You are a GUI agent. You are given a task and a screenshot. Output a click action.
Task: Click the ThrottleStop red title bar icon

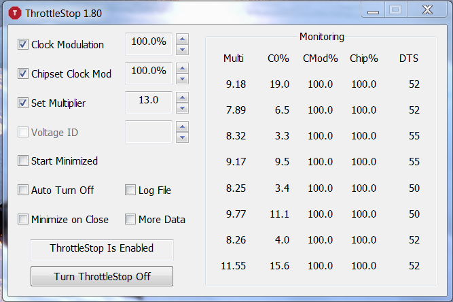tap(15, 13)
